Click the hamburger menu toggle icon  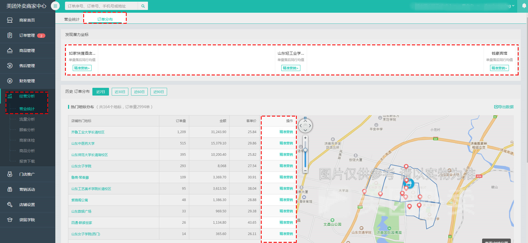click(x=55, y=6)
